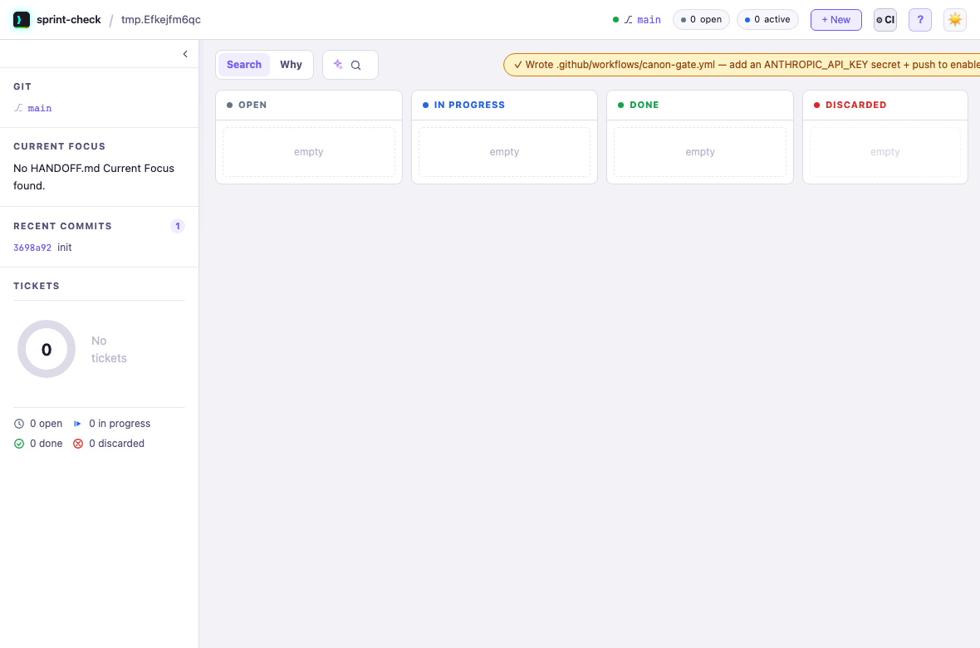
Task: Click the empty slot in IN PROGRESS column
Action: tap(504, 152)
